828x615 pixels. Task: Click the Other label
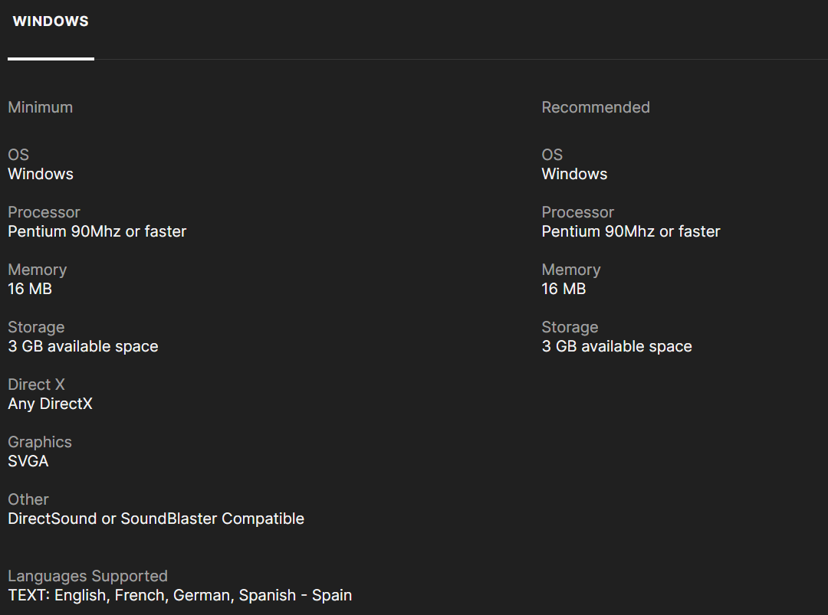pos(28,499)
